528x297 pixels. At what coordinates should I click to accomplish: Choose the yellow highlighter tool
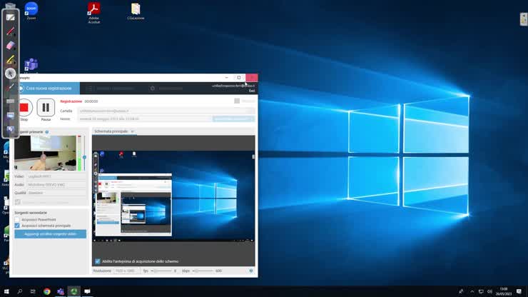[x=10, y=59]
